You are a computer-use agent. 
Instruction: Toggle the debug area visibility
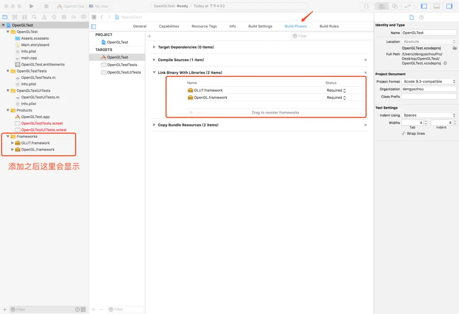[437, 6]
